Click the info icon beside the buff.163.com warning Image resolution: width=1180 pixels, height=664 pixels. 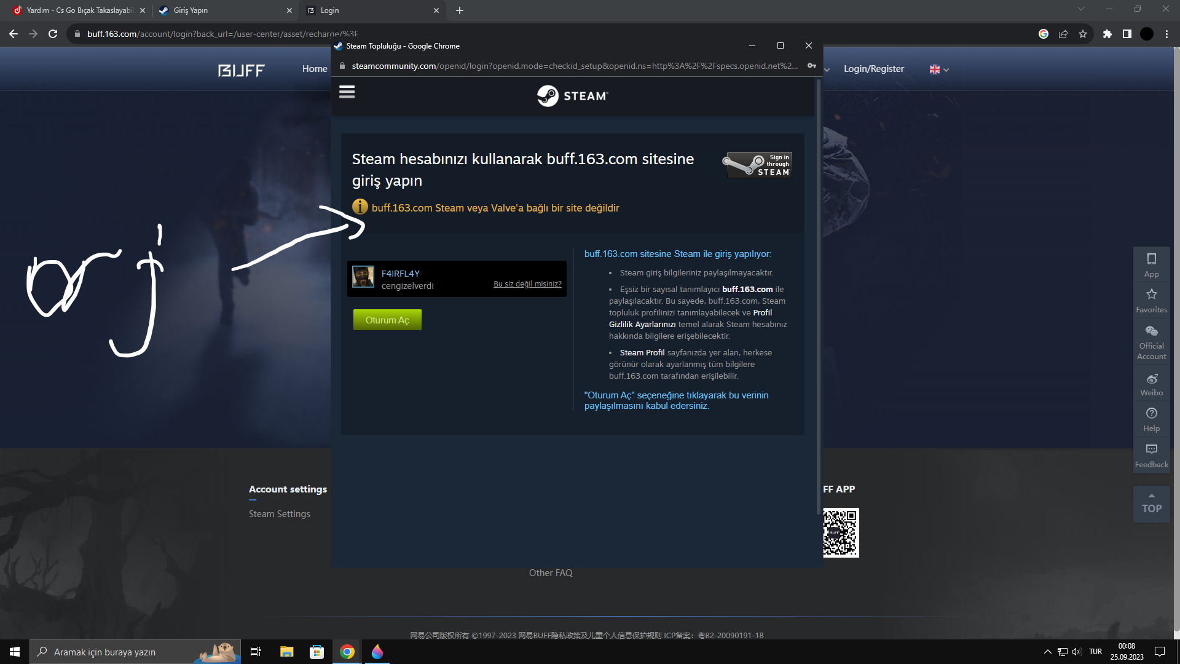click(360, 207)
